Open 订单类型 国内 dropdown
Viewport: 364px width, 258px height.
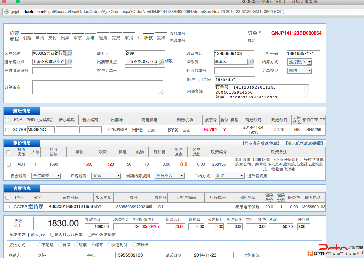tap(299, 71)
